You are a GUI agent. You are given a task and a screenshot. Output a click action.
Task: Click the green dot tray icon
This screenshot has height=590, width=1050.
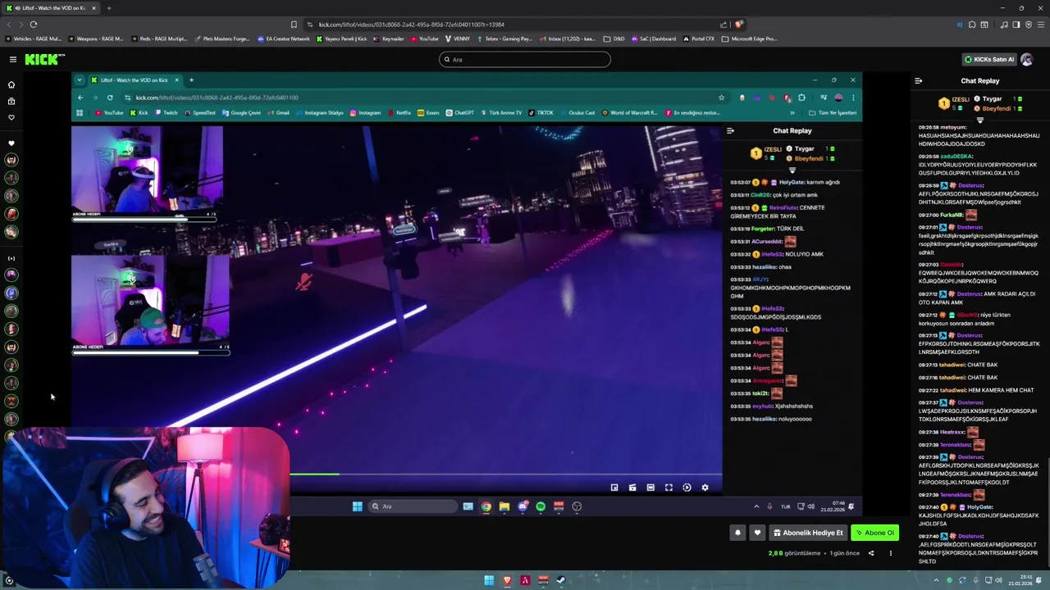coord(950,581)
